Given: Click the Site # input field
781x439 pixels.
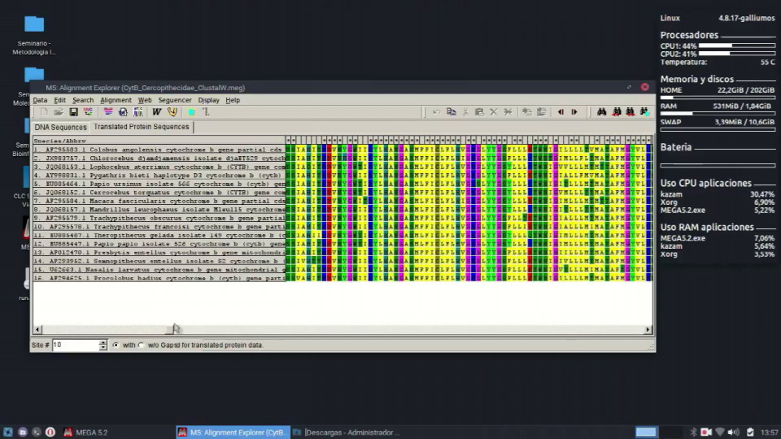Looking at the screenshot, I should point(75,346).
